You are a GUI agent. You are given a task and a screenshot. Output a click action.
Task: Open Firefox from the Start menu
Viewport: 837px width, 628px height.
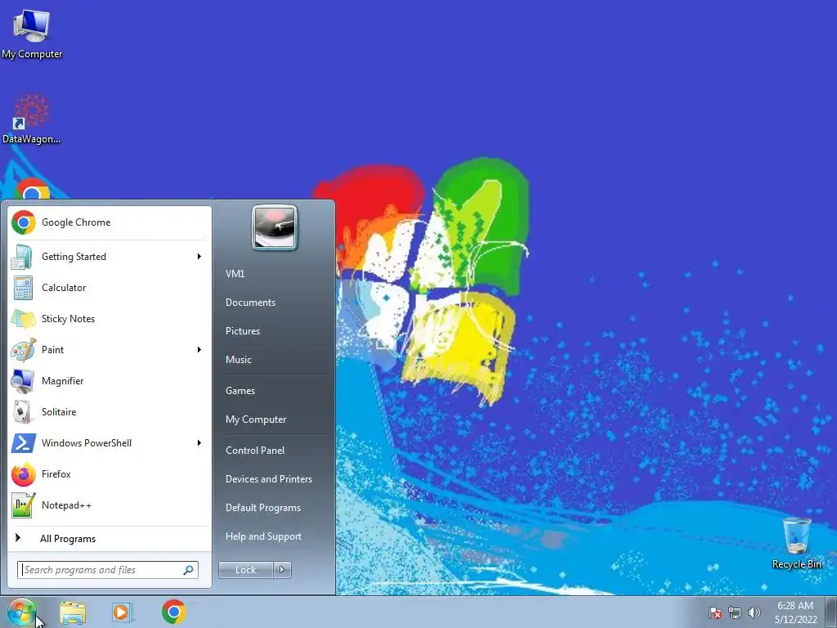coord(109,474)
